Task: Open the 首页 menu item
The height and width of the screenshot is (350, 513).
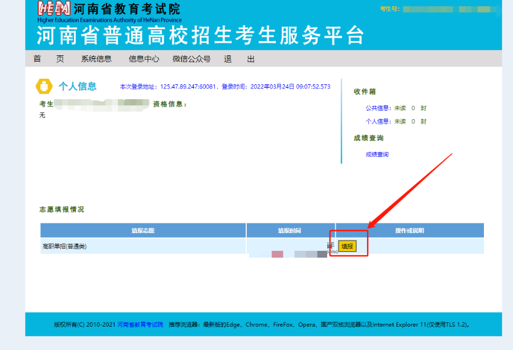Action: (x=48, y=59)
